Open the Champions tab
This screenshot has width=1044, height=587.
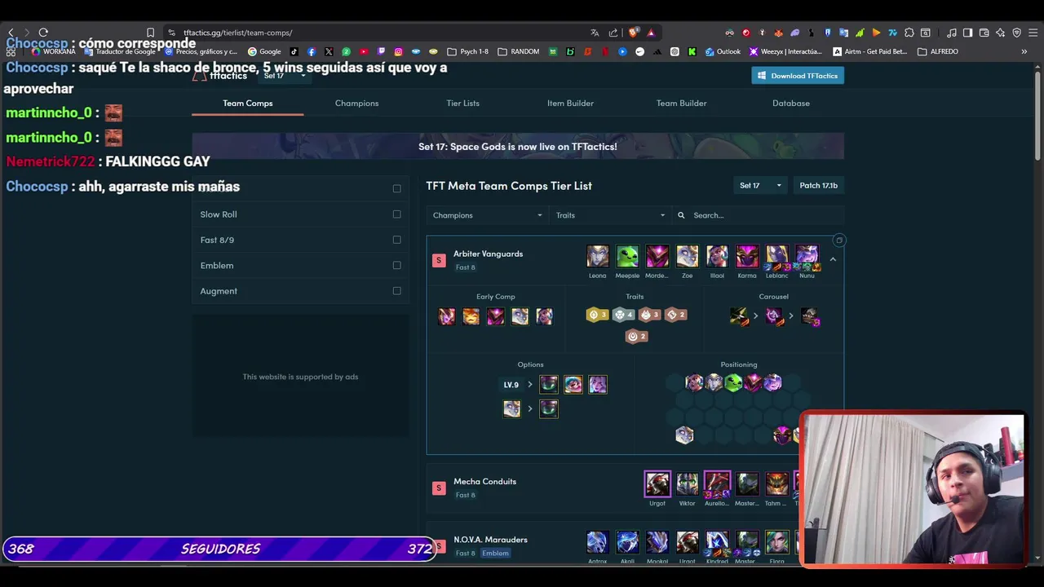[x=356, y=103]
